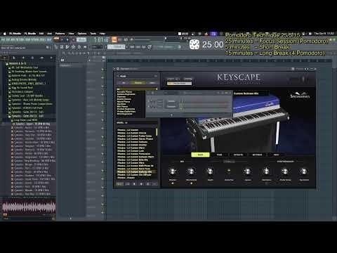337x253 pixels.
Task: Open the Add menu
Action: (x=49, y=34)
